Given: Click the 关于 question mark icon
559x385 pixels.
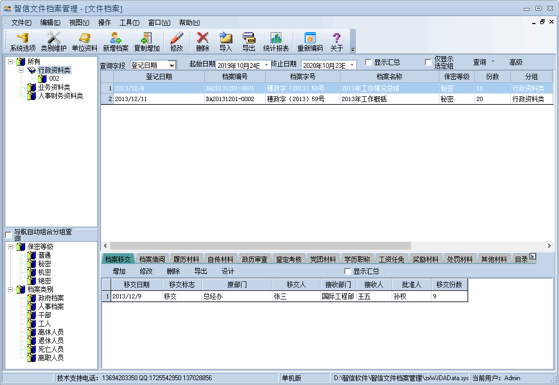Looking at the screenshot, I should 337,41.
